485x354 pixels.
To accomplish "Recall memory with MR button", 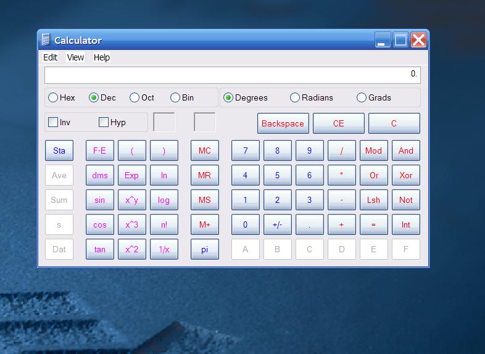I will coord(205,175).
